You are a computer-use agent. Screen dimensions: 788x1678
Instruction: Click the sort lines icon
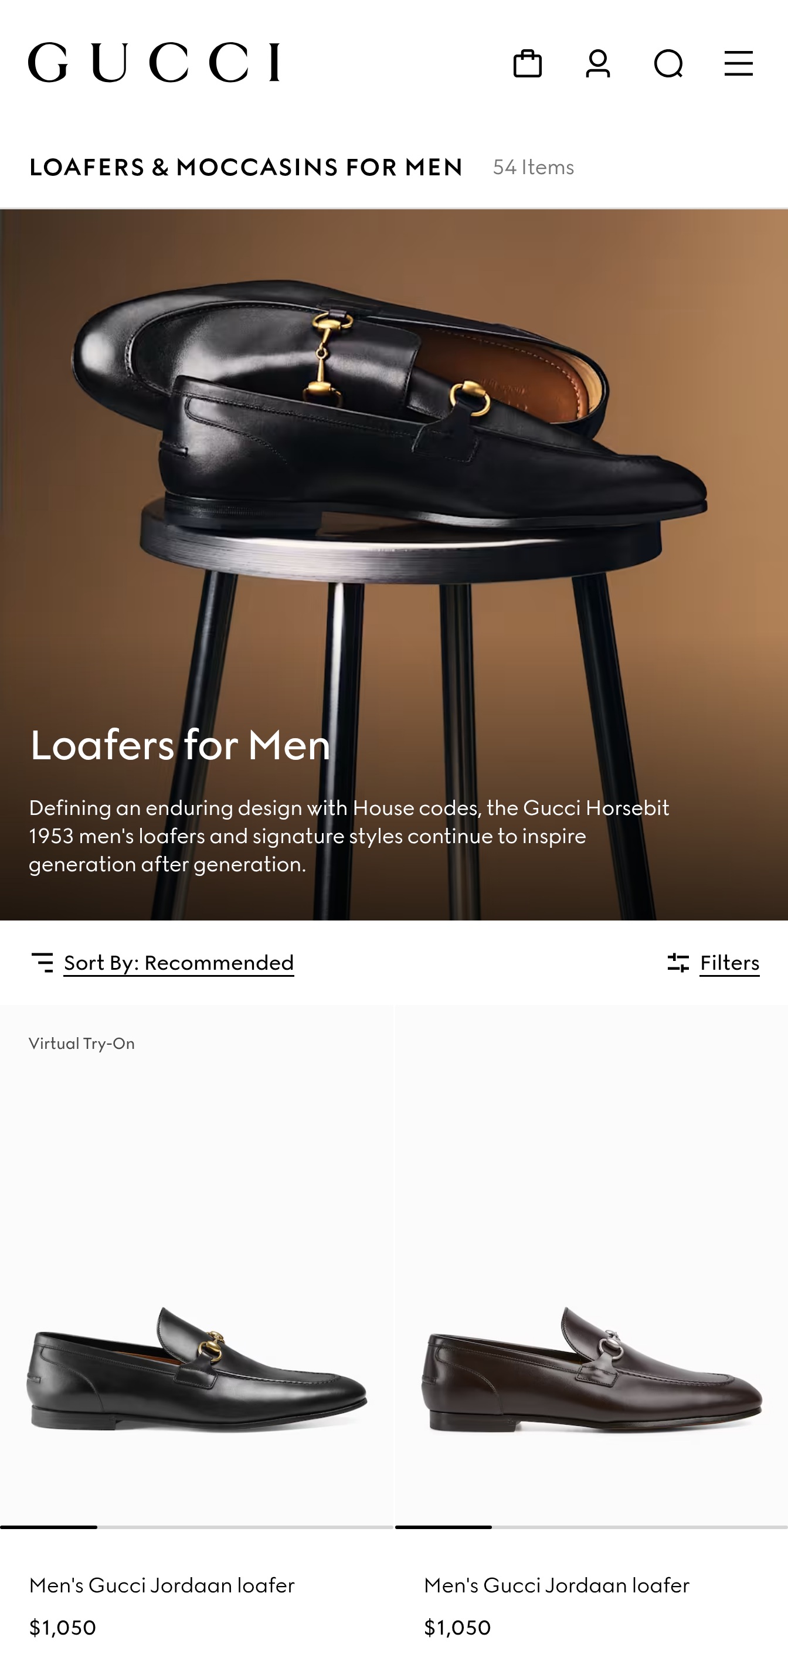(x=42, y=962)
